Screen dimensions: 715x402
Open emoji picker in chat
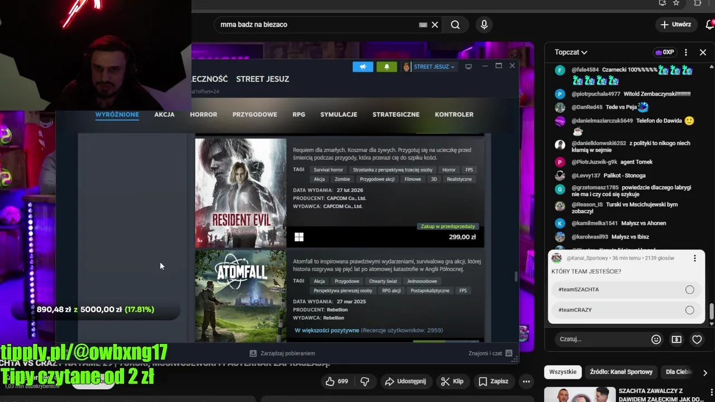click(x=656, y=339)
